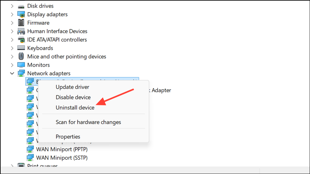Choose Update driver from context menu
This screenshot has height=174, width=310.
tap(72, 87)
